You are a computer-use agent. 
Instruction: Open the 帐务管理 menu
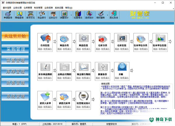(38, 8)
